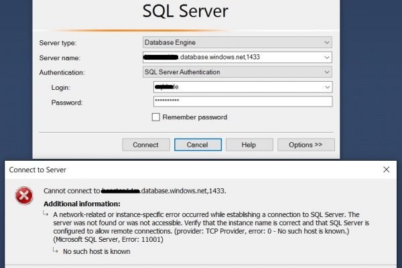Expand the Options >> button

306,145
